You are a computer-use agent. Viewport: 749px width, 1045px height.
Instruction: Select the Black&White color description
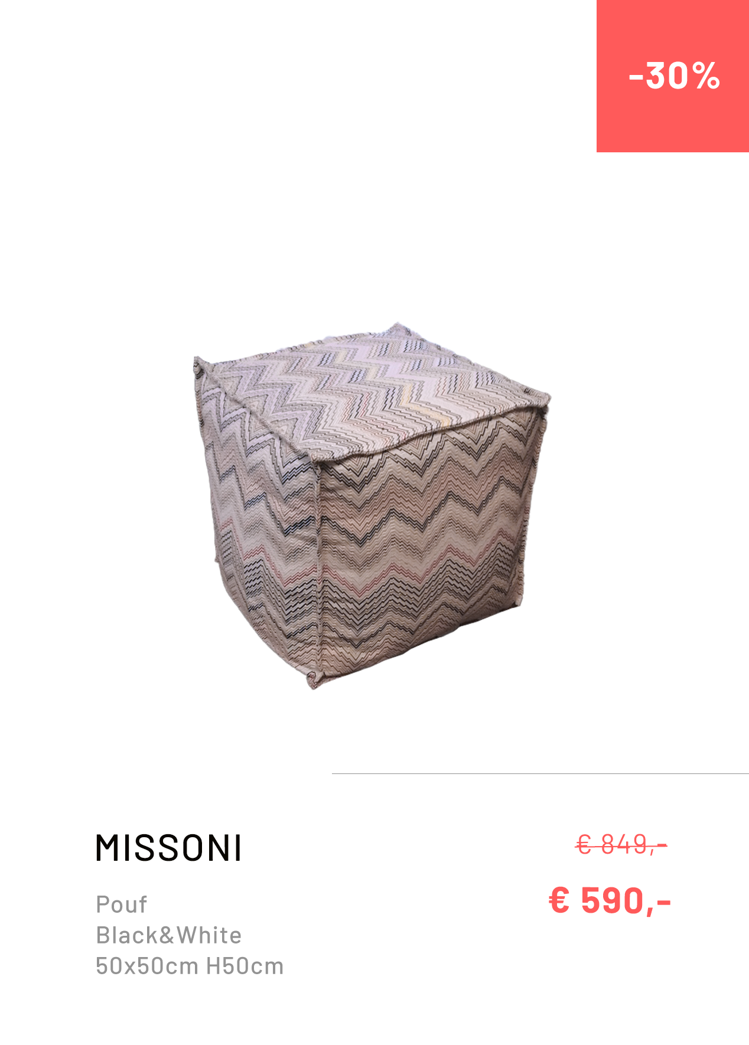[x=169, y=935]
